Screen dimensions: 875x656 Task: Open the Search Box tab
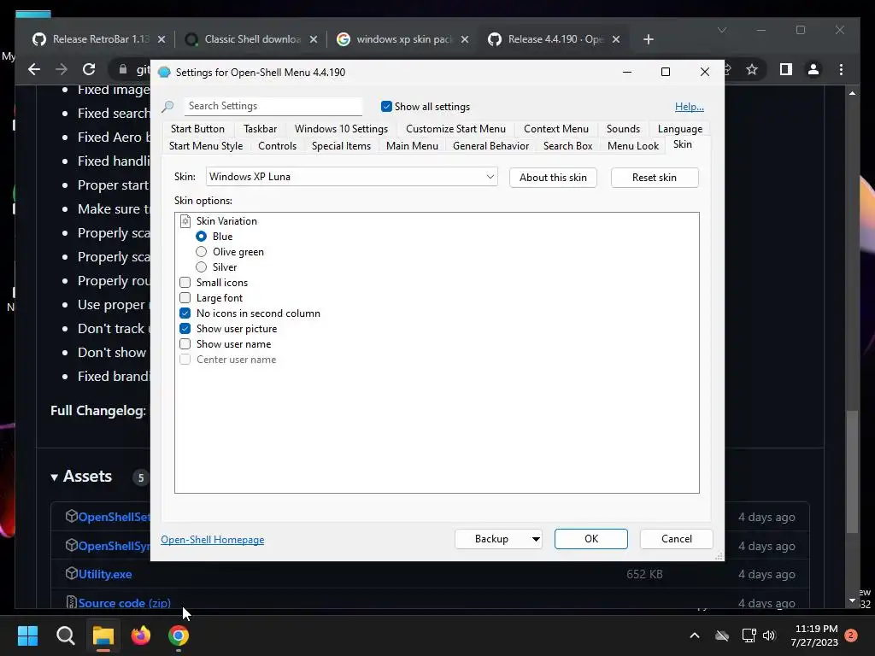click(567, 145)
